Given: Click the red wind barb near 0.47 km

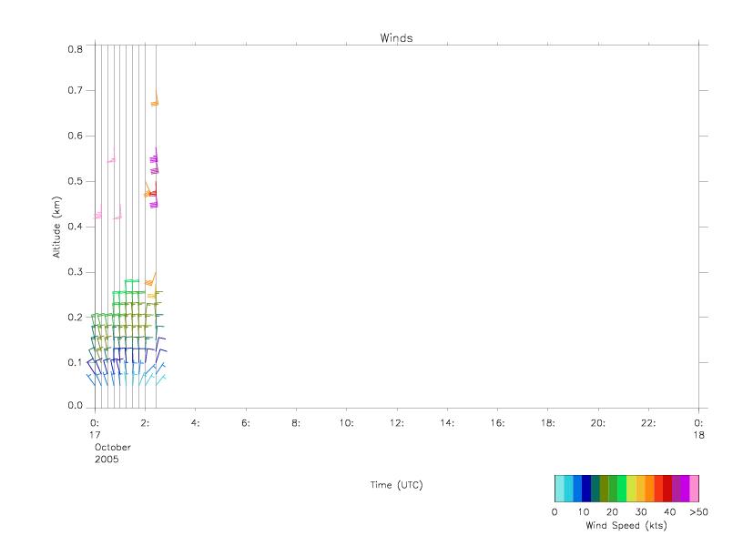Looking at the screenshot, I should [153, 190].
